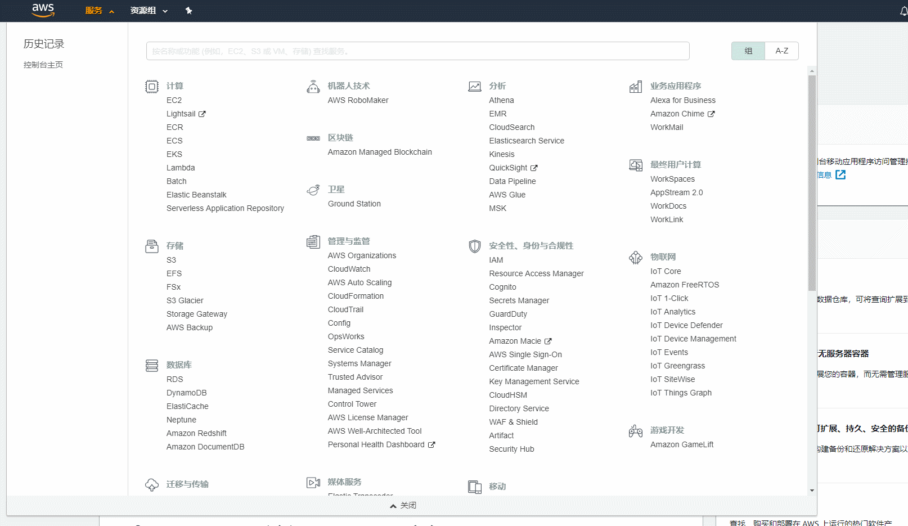Click the 媒体服务 media category icon

(x=313, y=483)
